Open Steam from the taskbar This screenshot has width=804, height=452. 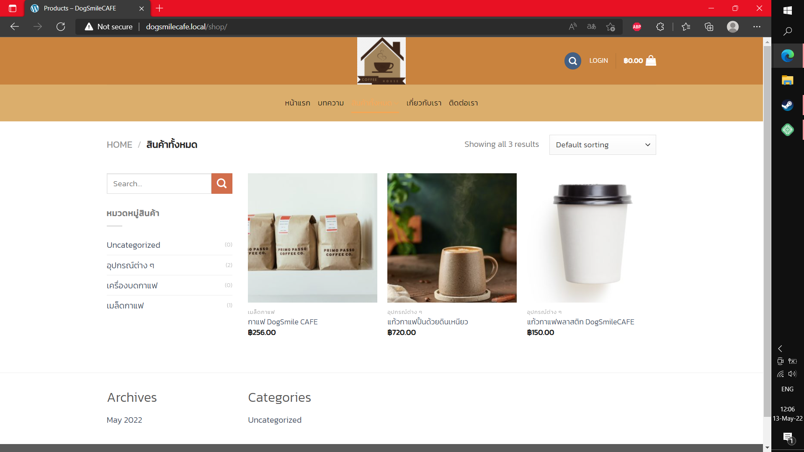787,105
